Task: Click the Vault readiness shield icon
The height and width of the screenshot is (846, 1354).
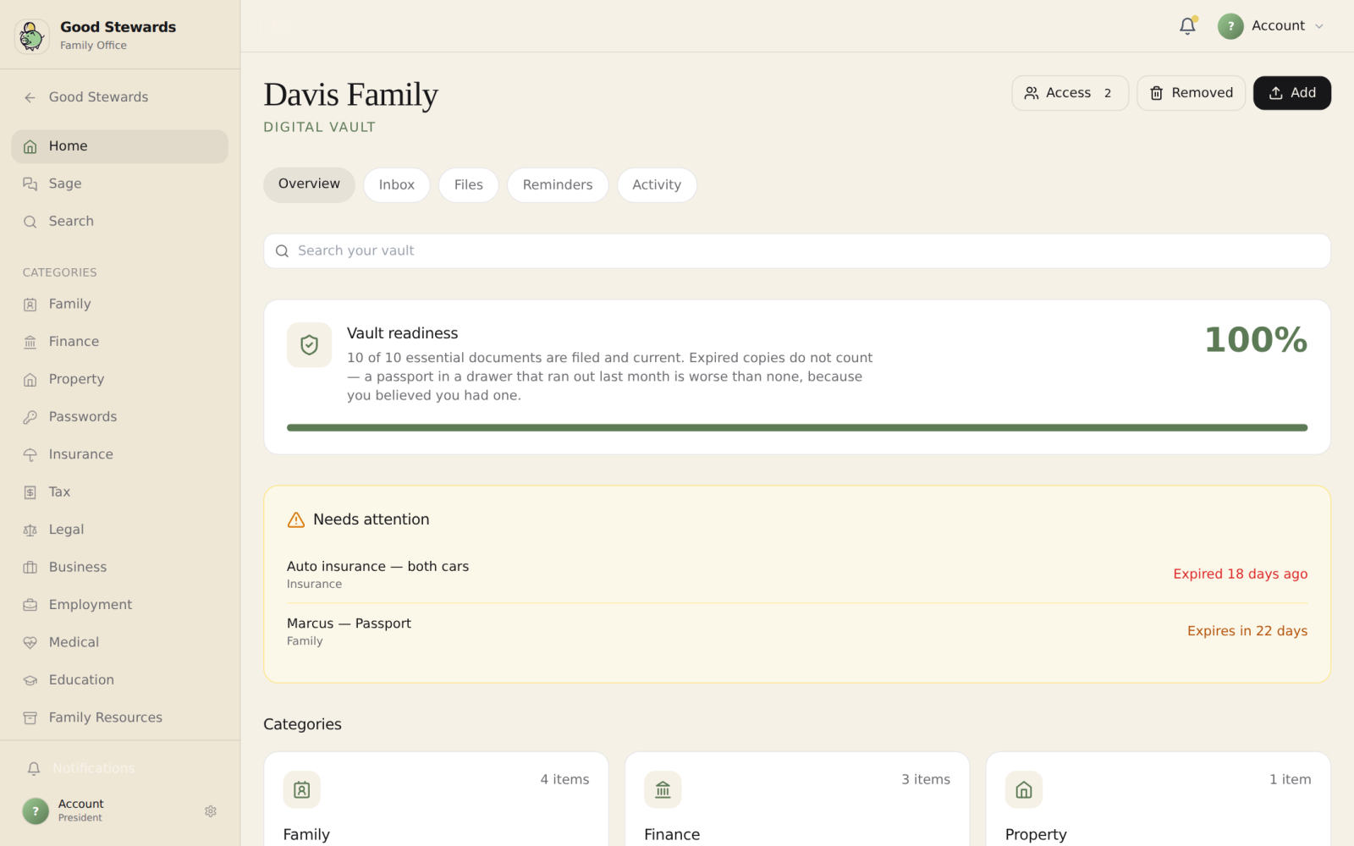Action: coord(309,345)
